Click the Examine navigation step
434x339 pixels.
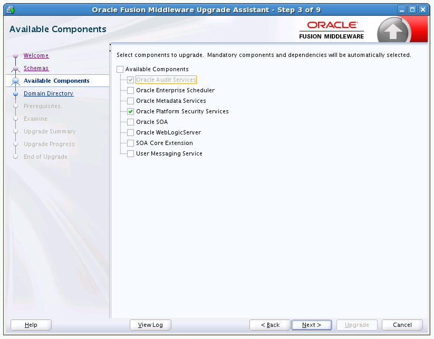click(35, 119)
